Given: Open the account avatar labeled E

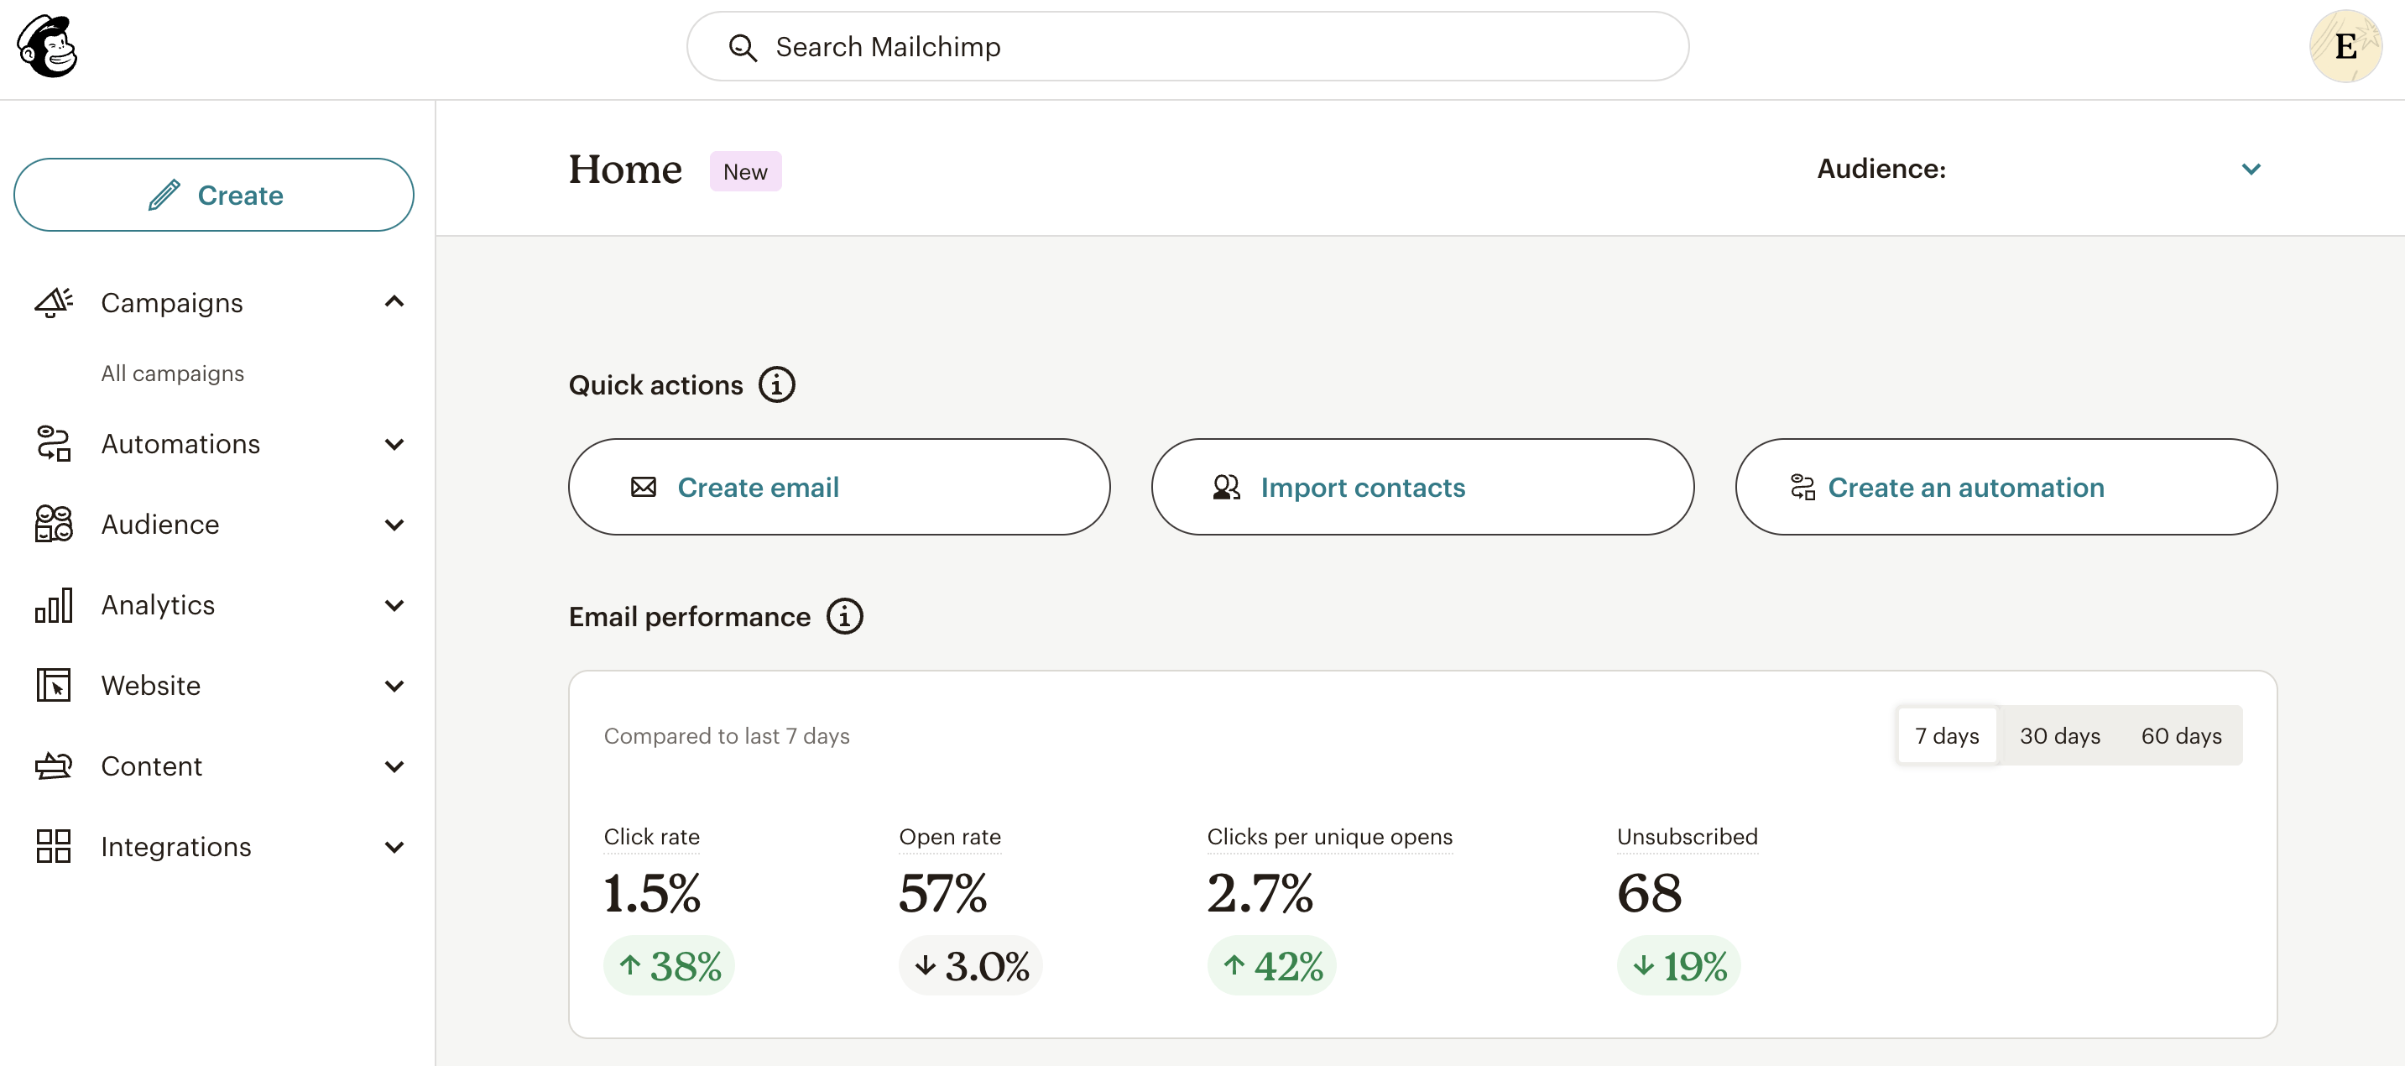Looking at the screenshot, I should (x=2345, y=47).
